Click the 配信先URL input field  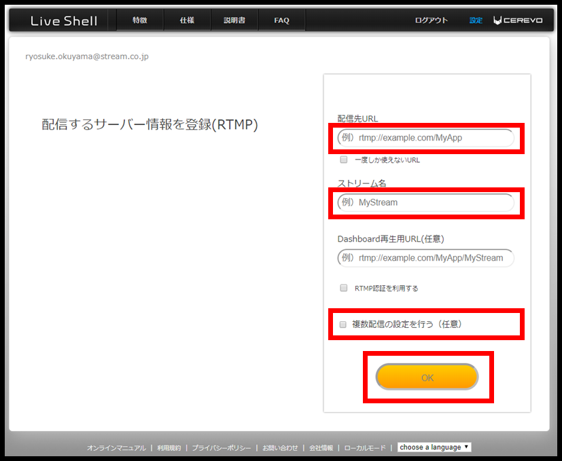point(425,138)
